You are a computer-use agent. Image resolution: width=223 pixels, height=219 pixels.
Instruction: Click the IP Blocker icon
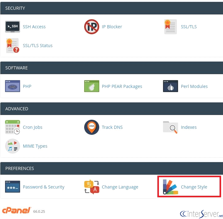[x=92, y=27]
